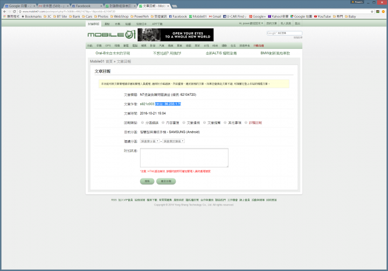This screenshot has height=271, width=388.
Task: Open the Bookmarks star entry in the bookmarks bar
Action: (31, 17)
